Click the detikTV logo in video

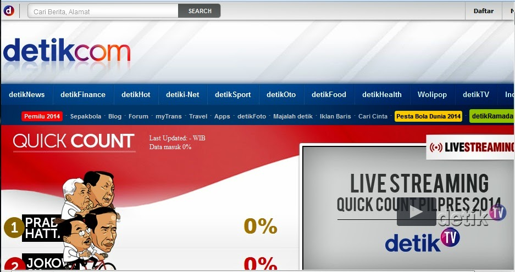point(422,241)
